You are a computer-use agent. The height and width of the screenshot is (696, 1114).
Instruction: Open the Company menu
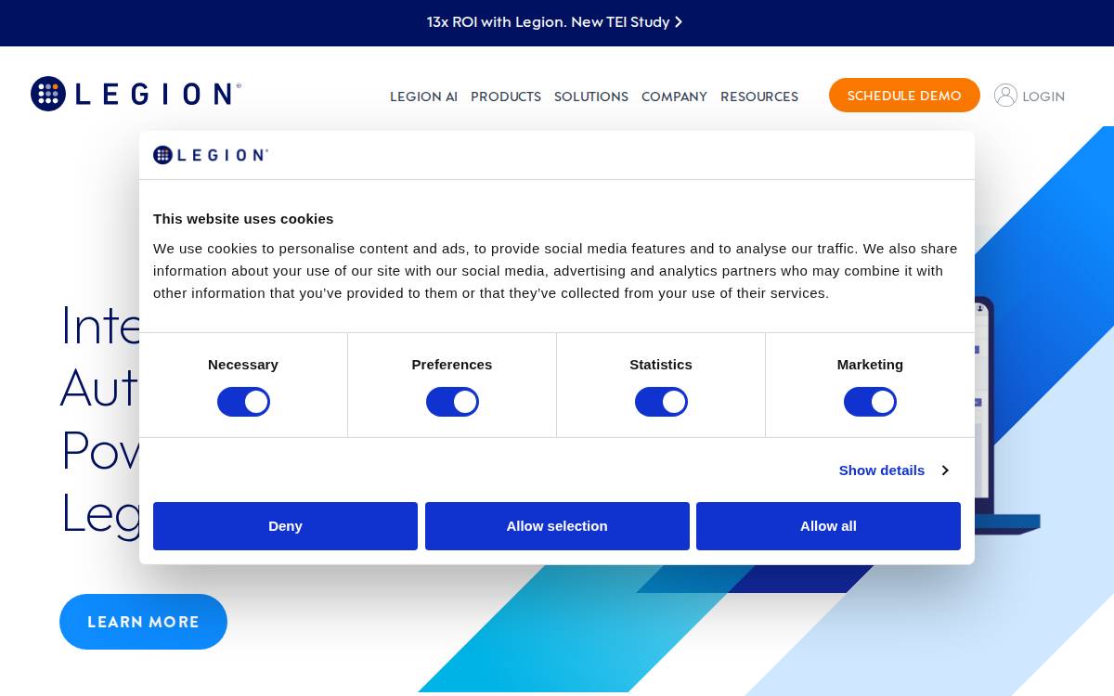point(674,97)
